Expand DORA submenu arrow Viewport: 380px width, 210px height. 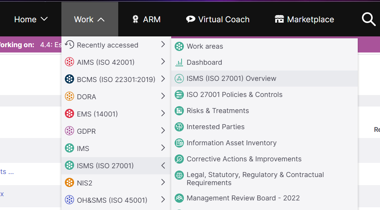pos(163,96)
